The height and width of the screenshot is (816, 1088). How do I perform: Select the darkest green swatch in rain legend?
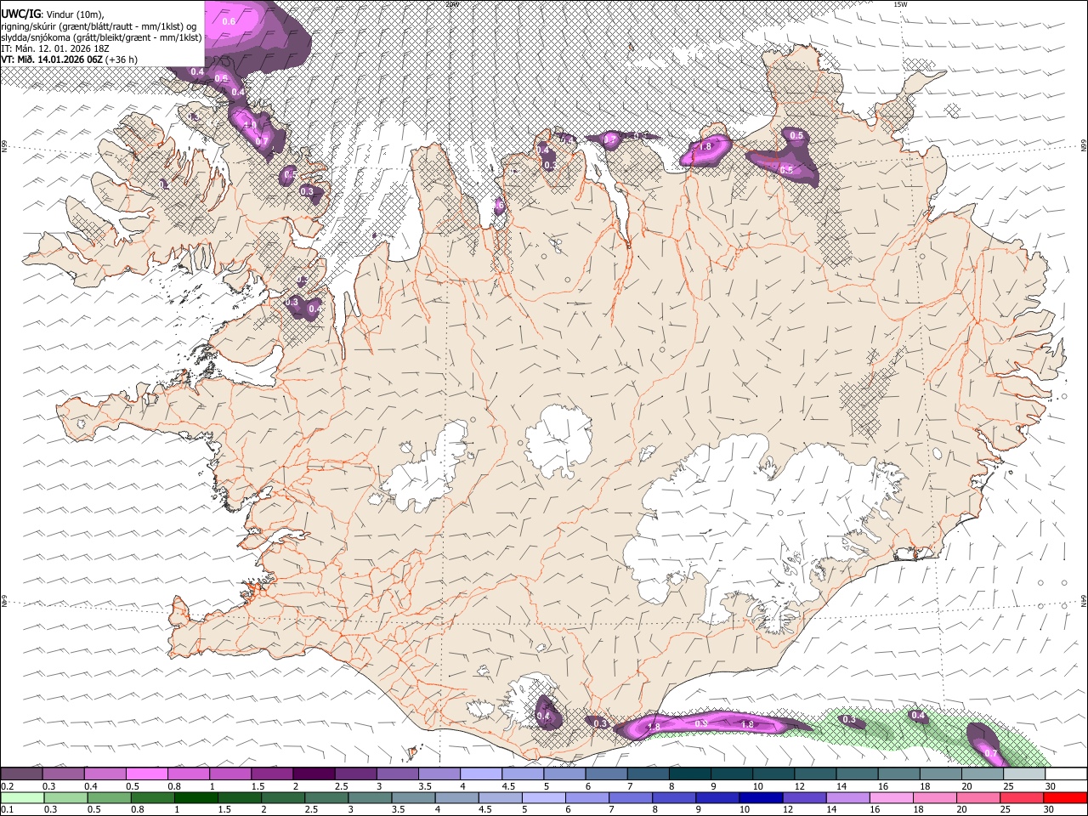coord(196,798)
